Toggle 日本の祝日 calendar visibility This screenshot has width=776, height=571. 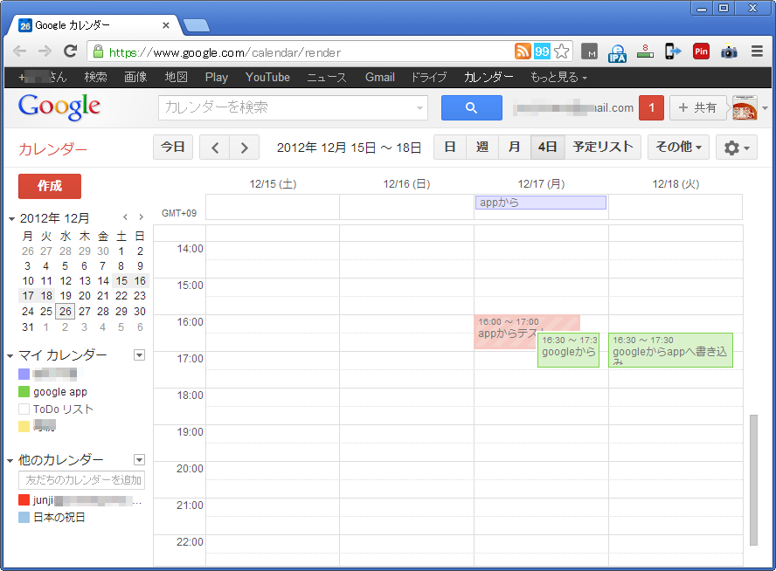point(24,518)
